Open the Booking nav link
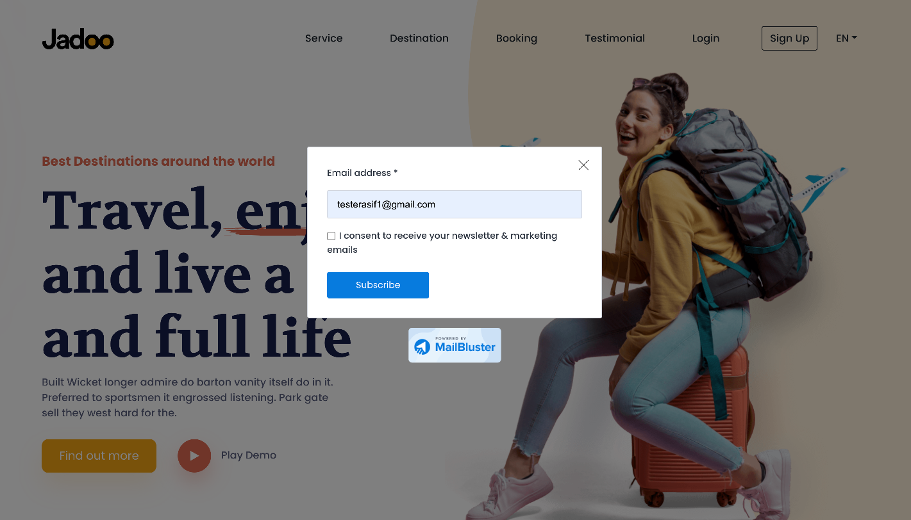 pos(517,38)
